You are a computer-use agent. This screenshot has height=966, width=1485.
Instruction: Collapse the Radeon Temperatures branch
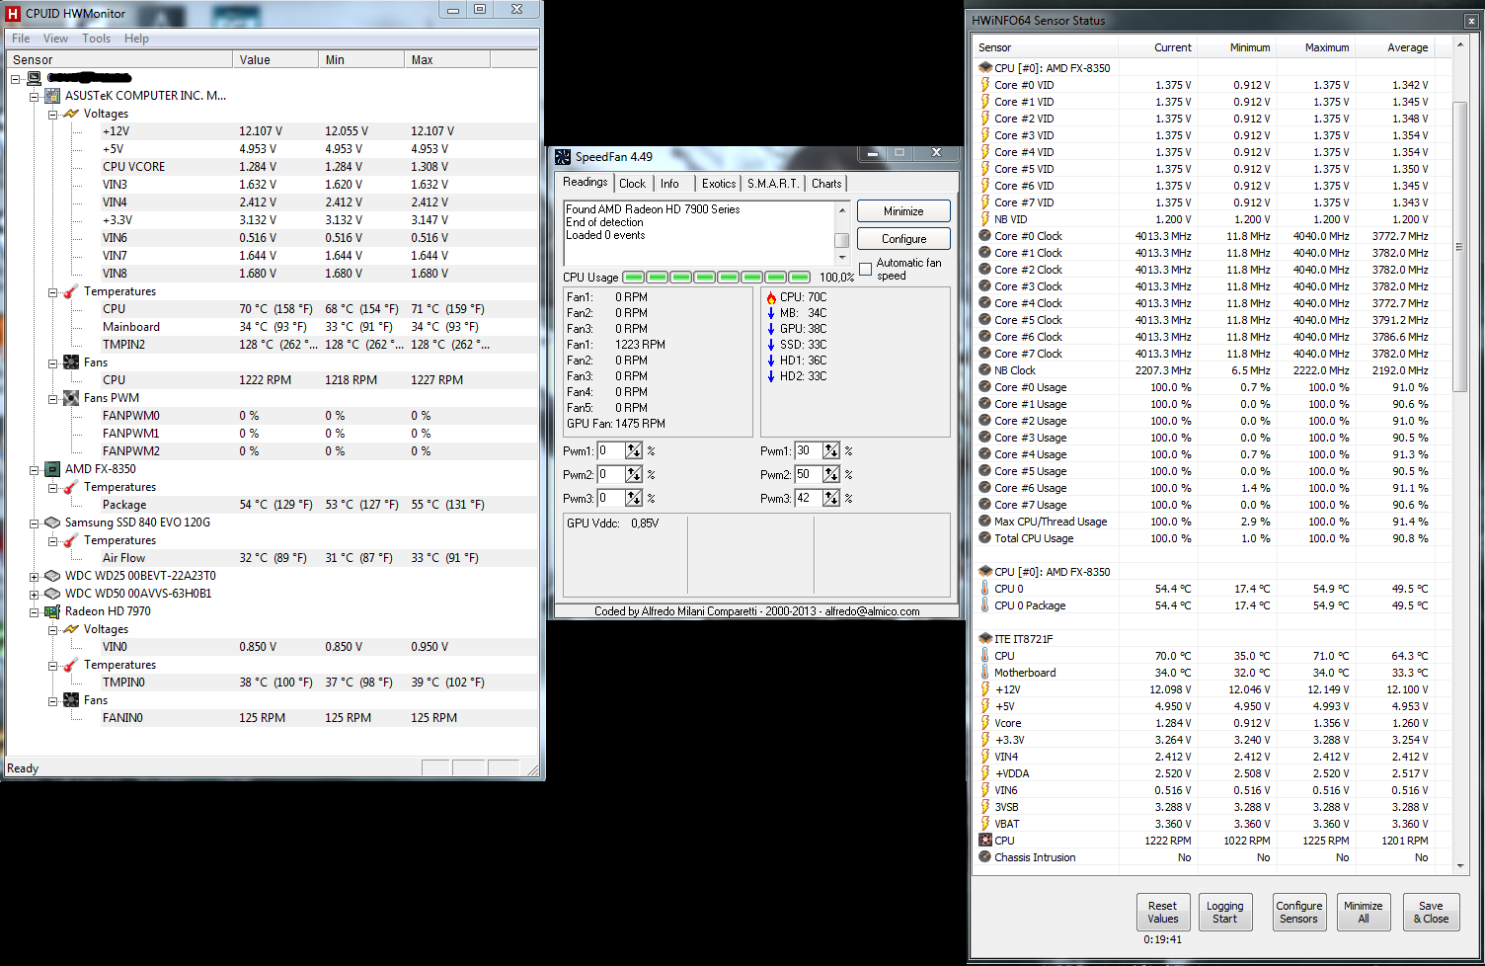[x=52, y=666]
